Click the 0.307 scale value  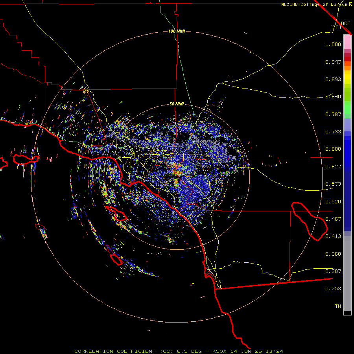(333, 271)
